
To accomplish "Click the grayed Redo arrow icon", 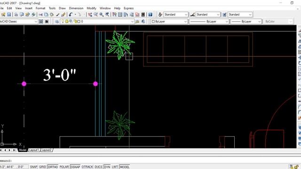I will [79, 15].
